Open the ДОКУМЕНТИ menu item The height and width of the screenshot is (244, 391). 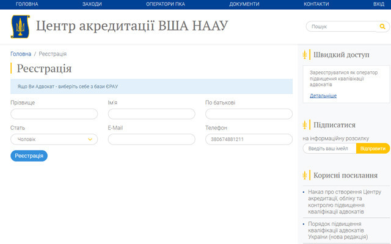(x=244, y=4)
